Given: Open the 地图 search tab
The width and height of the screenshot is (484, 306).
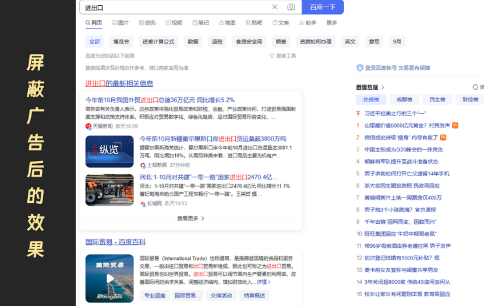Looking at the screenshot, I should (x=227, y=23).
